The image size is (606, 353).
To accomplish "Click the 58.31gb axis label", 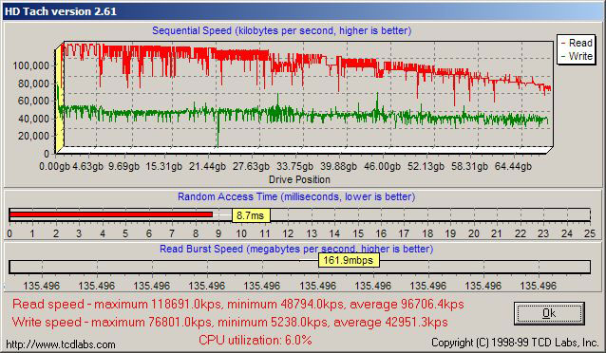I will [x=469, y=166].
